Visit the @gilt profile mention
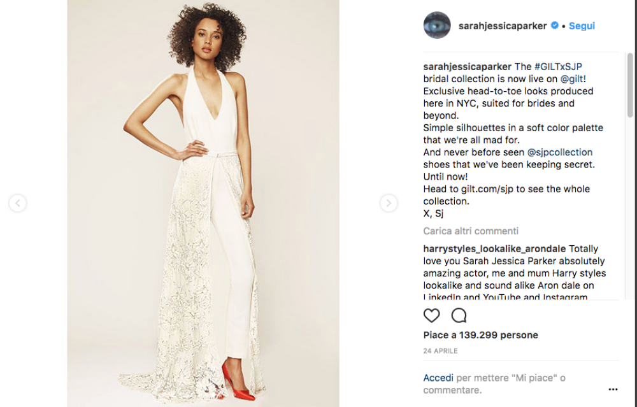This screenshot has height=407, width=637. coord(572,79)
